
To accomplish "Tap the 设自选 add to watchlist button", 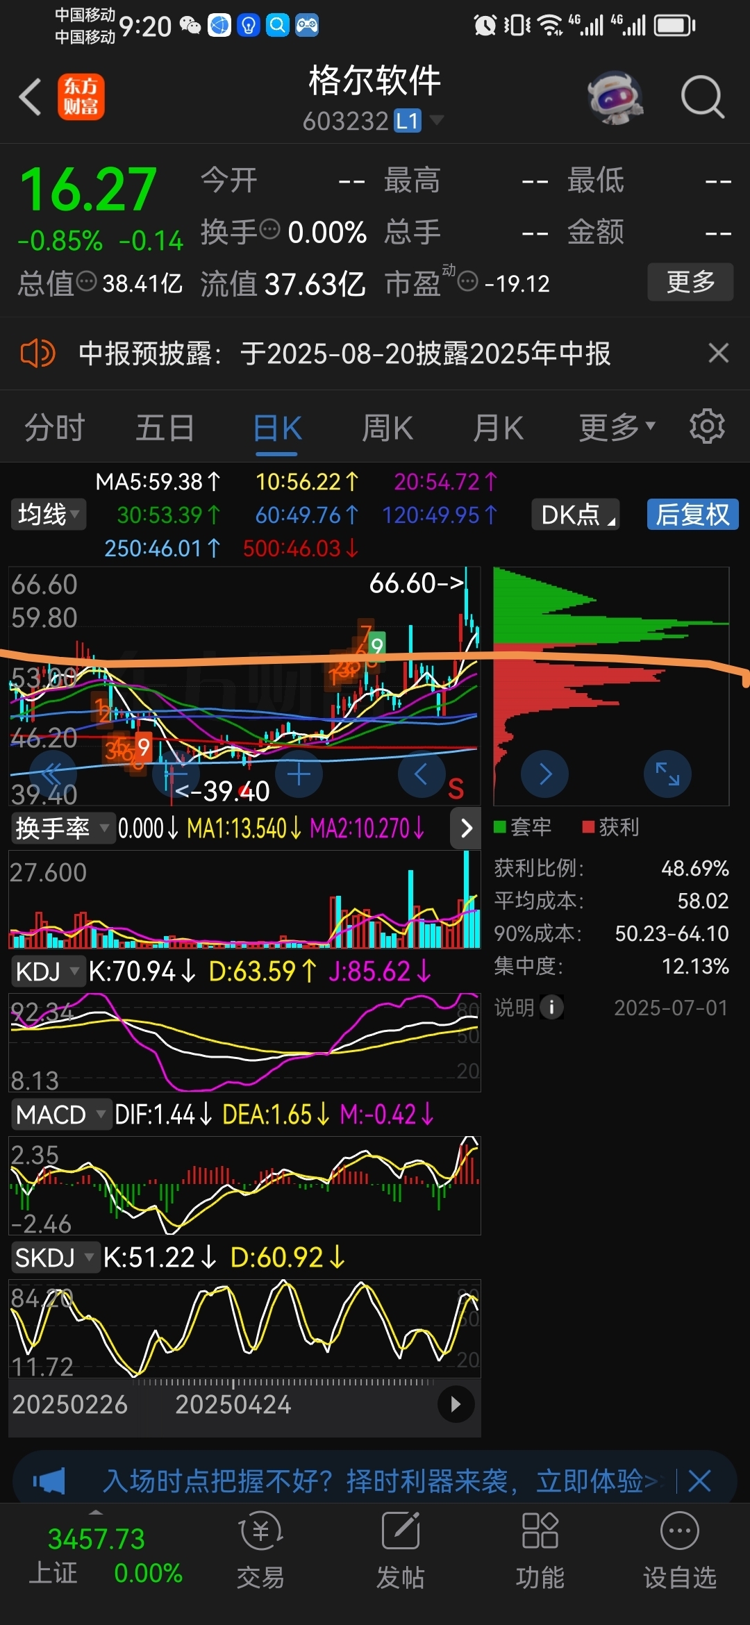I will click(680, 1551).
